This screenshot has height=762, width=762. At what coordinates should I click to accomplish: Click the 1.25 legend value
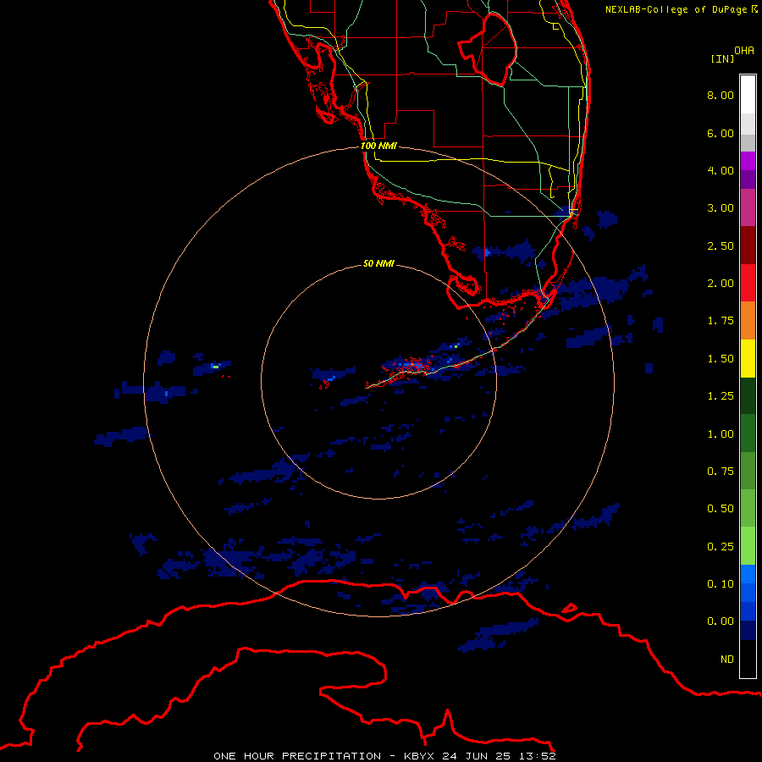click(x=721, y=396)
